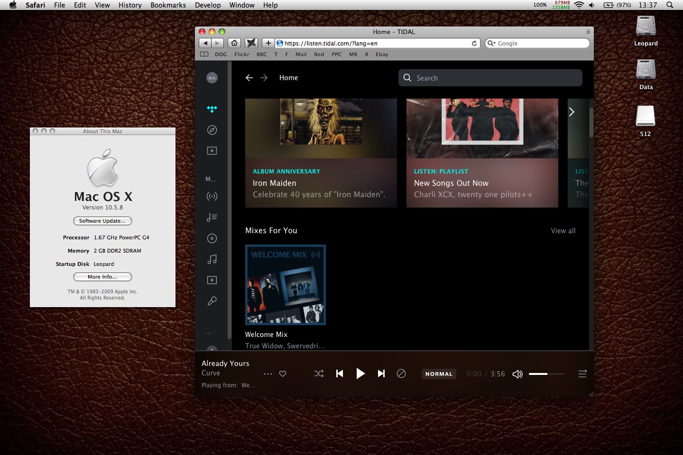Mute volume via speaker icon
683x455 pixels.
click(x=517, y=374)
